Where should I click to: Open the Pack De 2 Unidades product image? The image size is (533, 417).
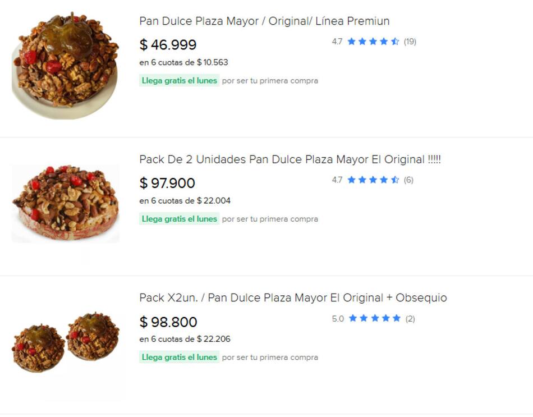pyautogui.click(x=66, y=203)
